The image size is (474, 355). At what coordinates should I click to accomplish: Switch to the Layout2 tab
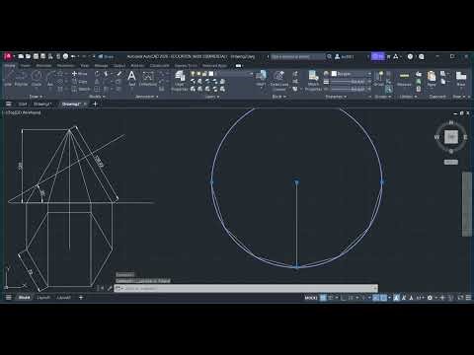click(64, 298)
